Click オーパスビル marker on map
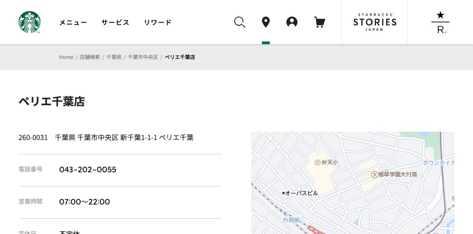 300,193
